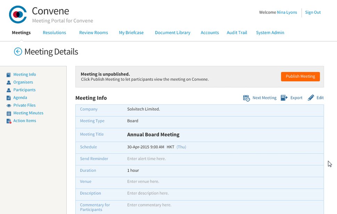Go to the Audit Trail tab
Screen dimensions: 337x214
237,33
